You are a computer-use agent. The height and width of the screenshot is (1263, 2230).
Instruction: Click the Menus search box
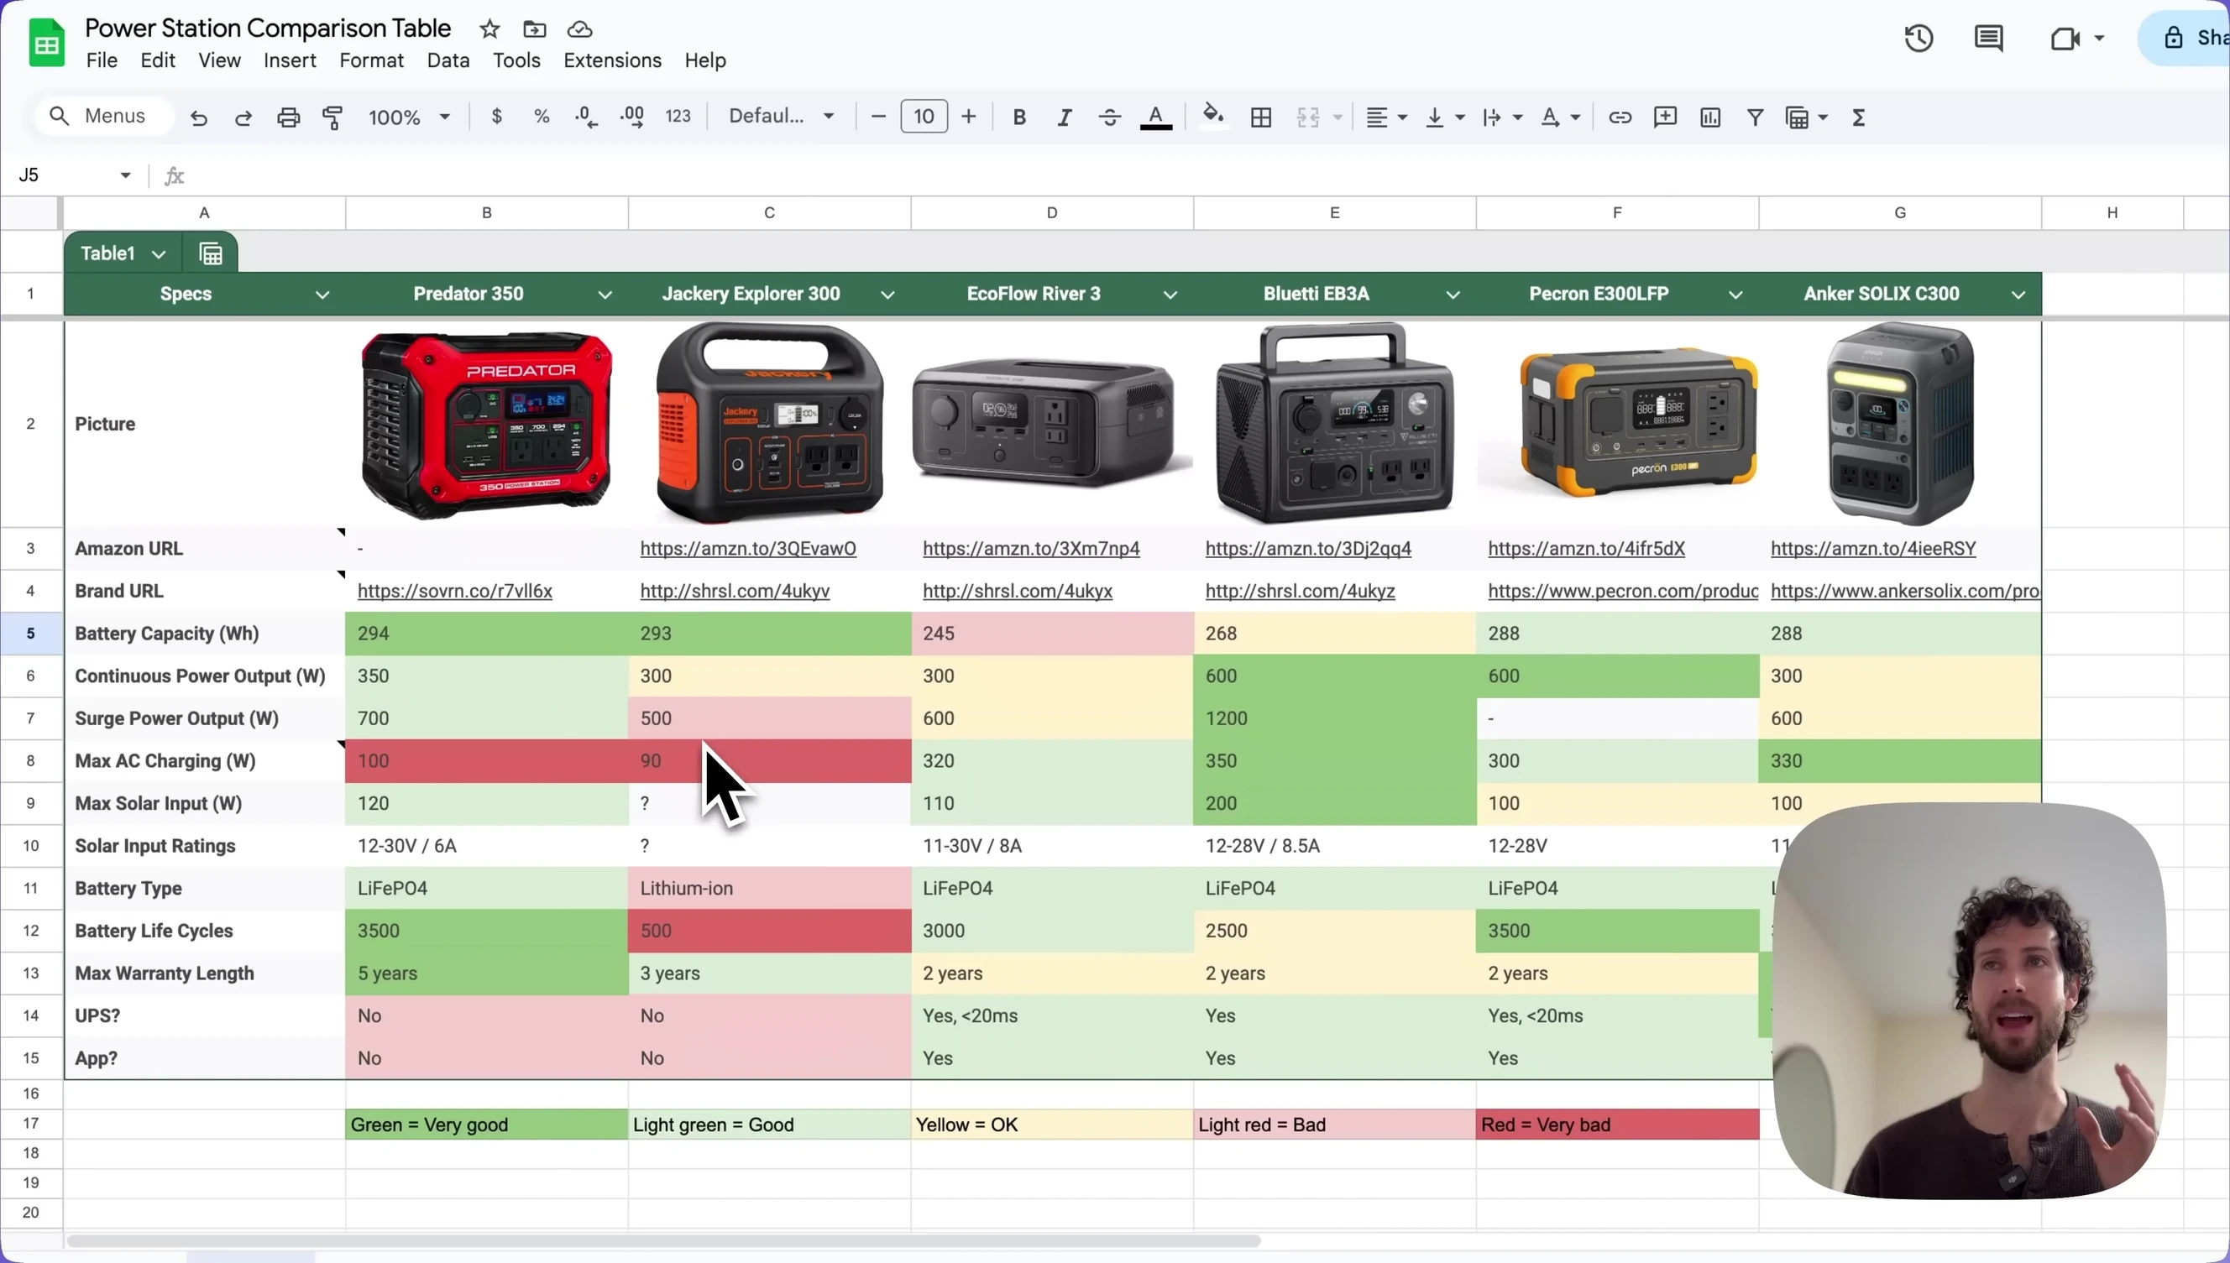104,117
